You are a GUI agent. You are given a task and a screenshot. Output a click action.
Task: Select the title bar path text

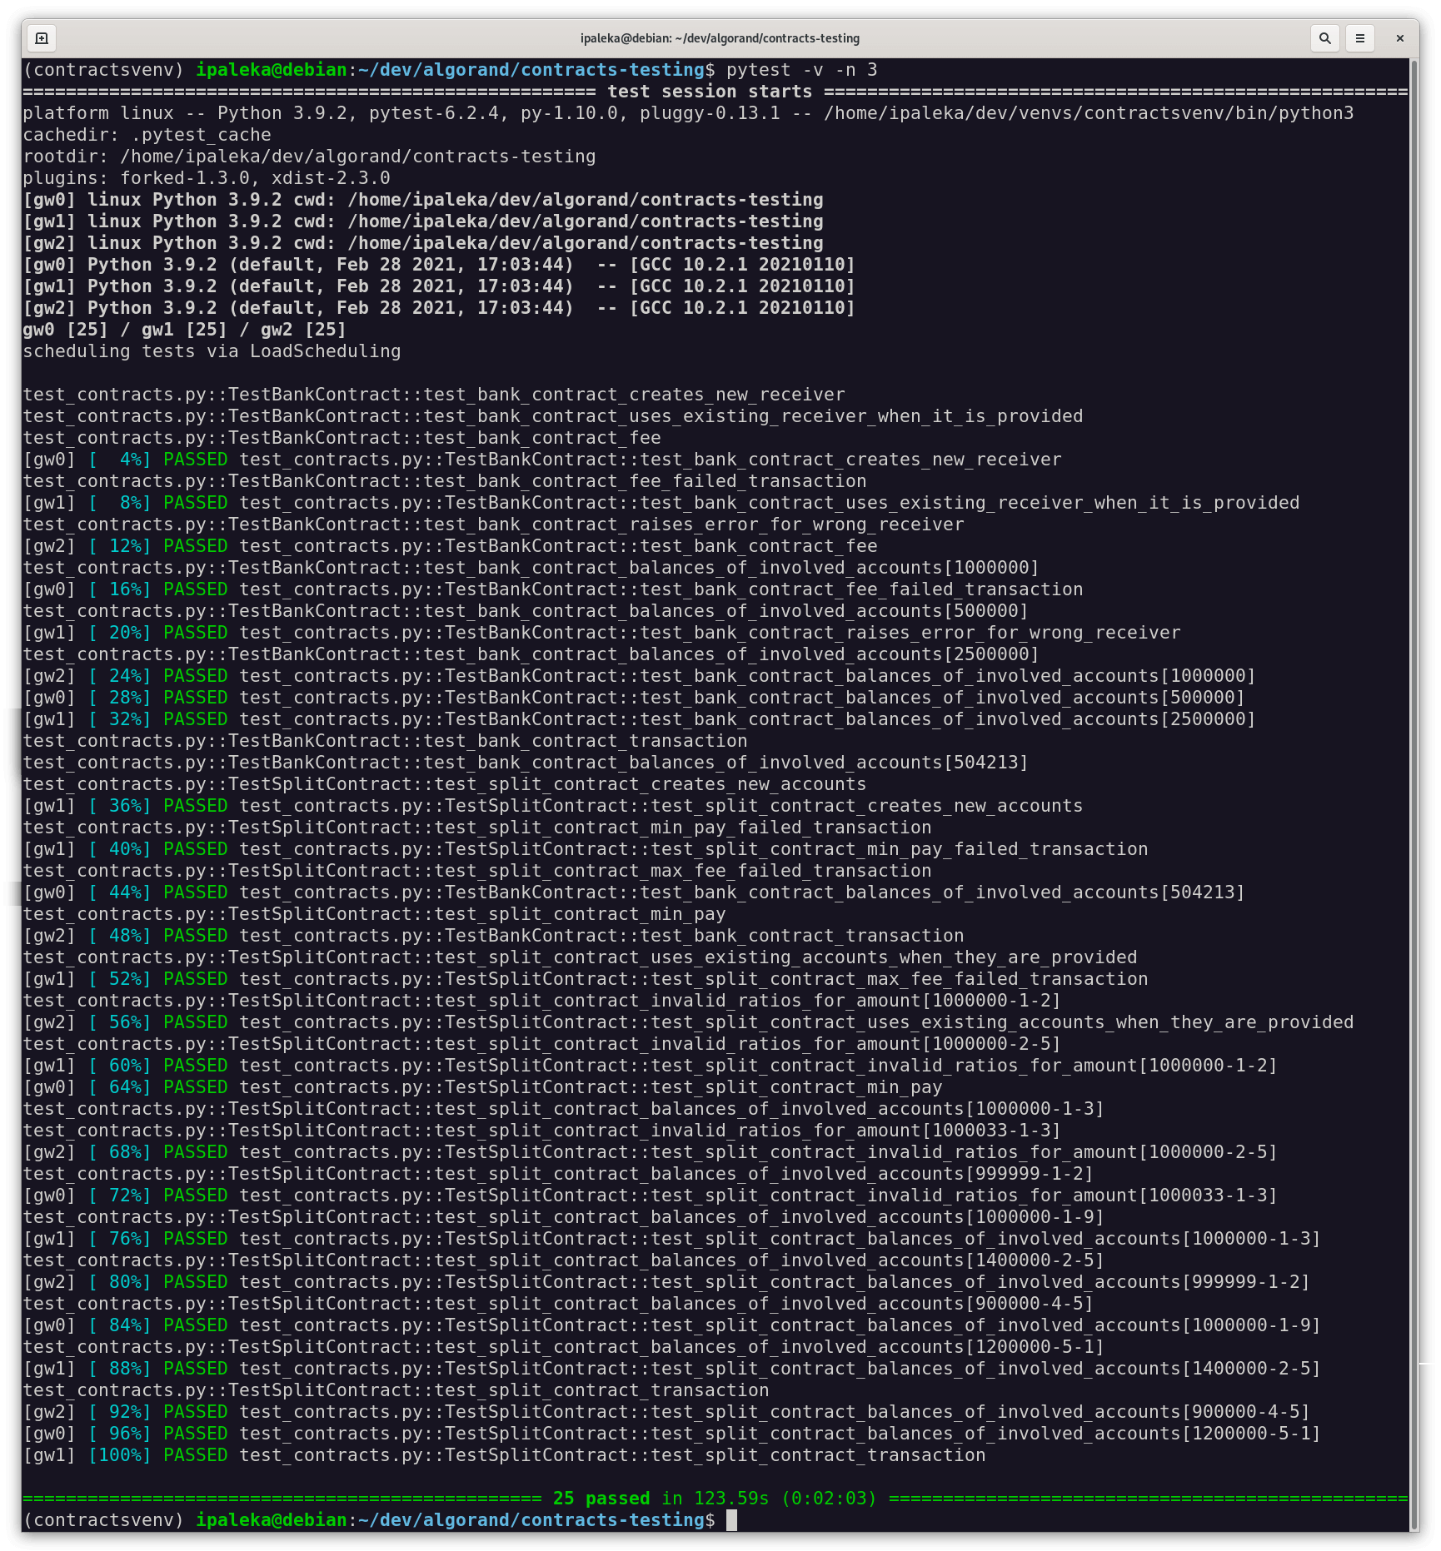[720, 38]
